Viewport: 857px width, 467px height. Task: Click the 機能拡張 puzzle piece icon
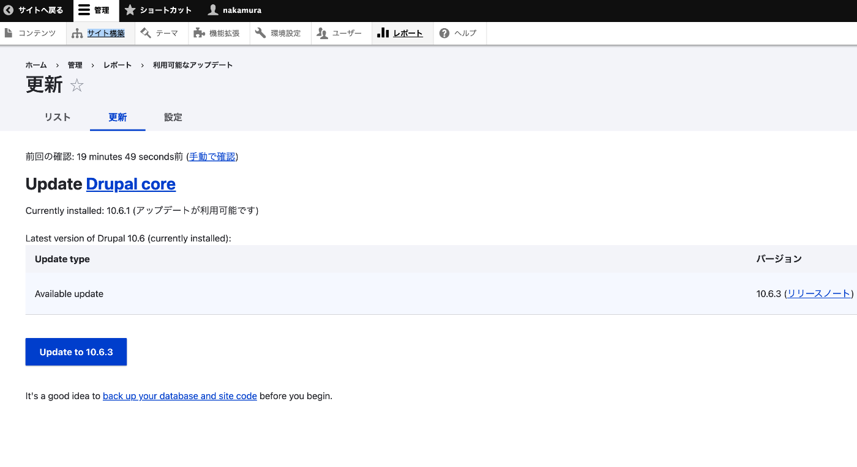point(199,33)
